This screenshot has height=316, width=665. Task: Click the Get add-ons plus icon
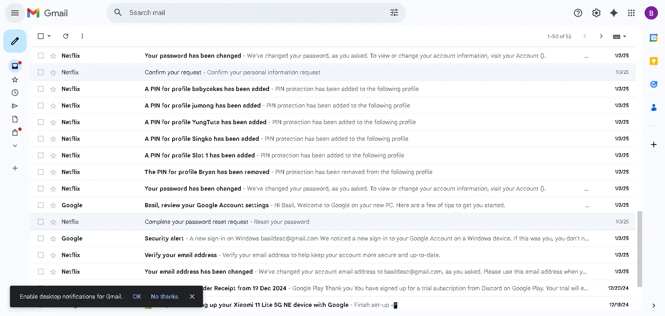click(654, 145)
